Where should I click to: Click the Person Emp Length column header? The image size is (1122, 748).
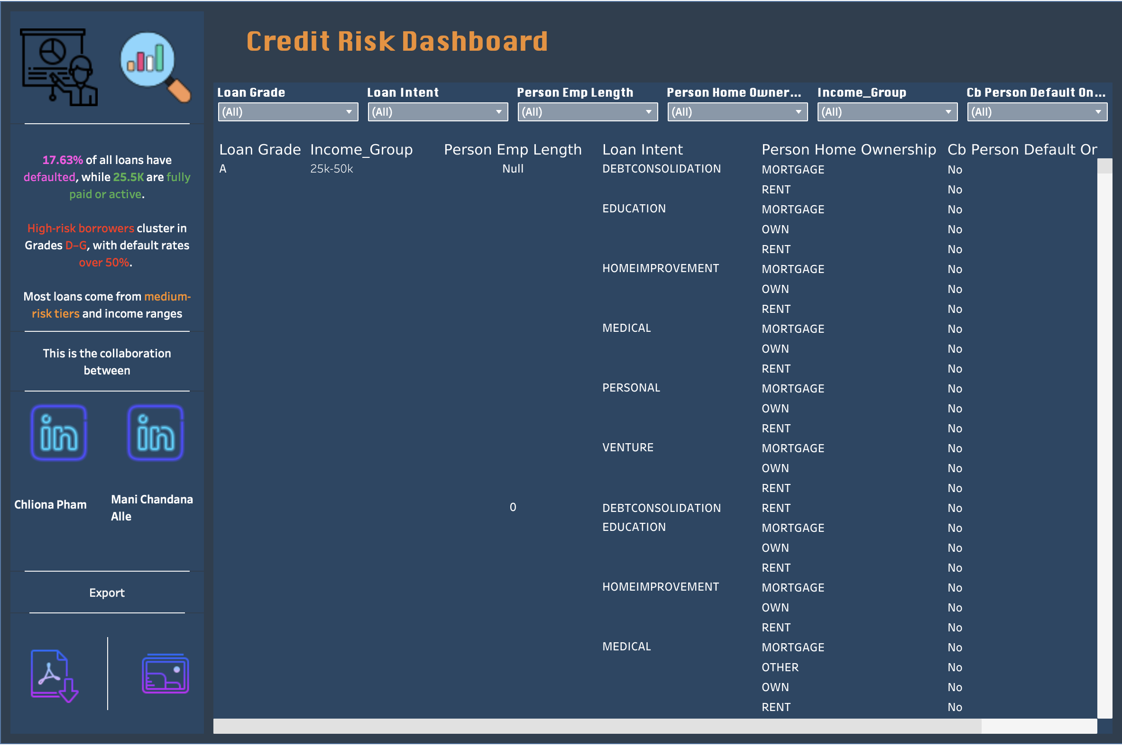[x=512, y=149]
